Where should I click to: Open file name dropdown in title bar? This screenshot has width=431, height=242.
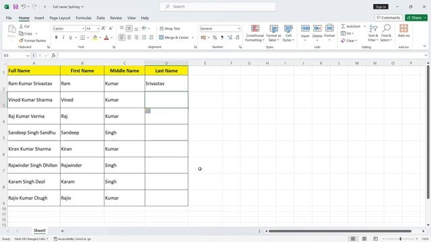[x=82, y=7]
